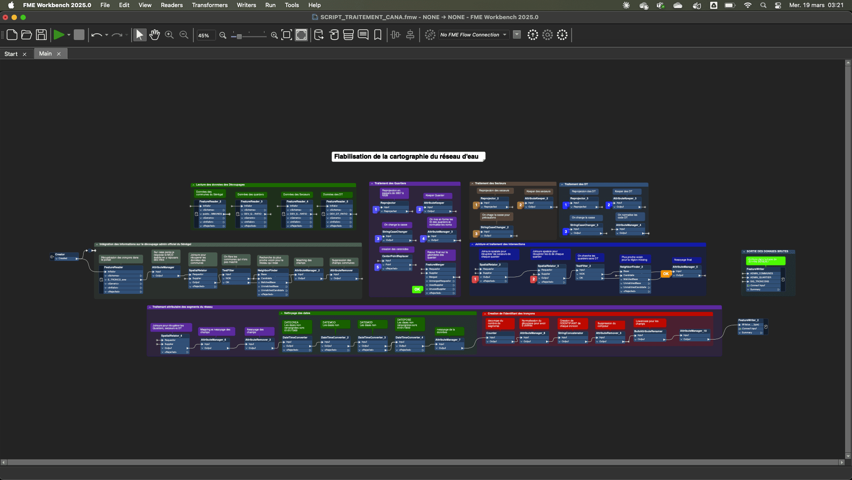Save the workspace with floppy disk icon
852x480 pixels.
[x=41, y=35]
